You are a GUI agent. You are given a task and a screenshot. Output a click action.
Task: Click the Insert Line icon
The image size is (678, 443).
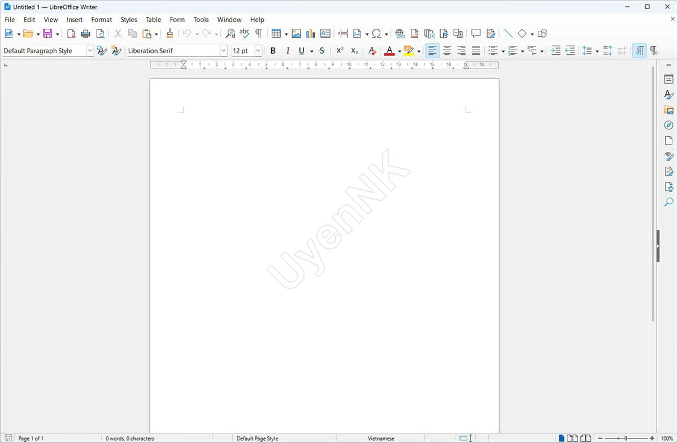508,34
